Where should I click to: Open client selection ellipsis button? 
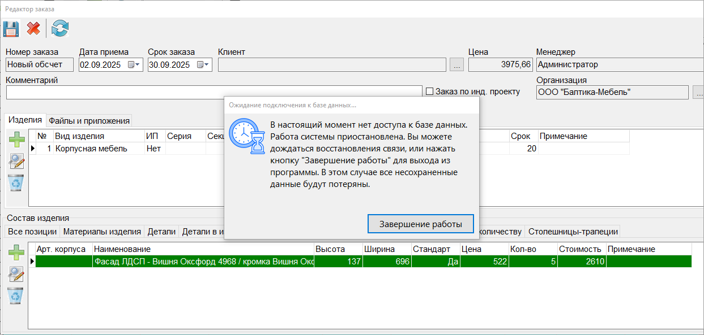pos(456,65)
